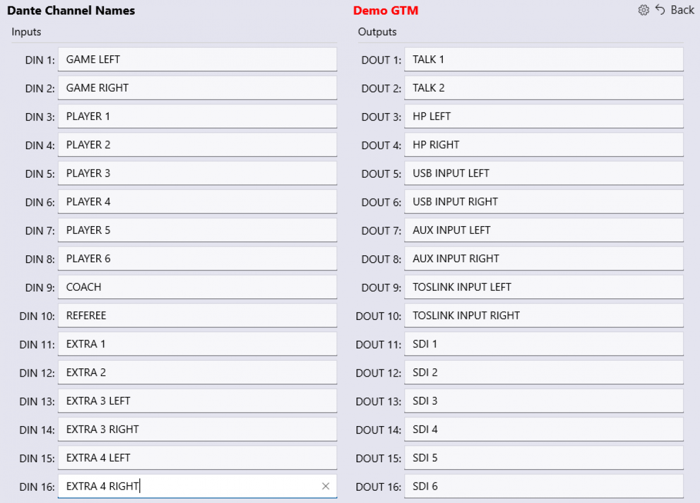The height and width of the screenshot is (503, 700).
Task: Clear the DIN 16 field with the X icon
Action: pyautogui.click(x=325, y=486)
